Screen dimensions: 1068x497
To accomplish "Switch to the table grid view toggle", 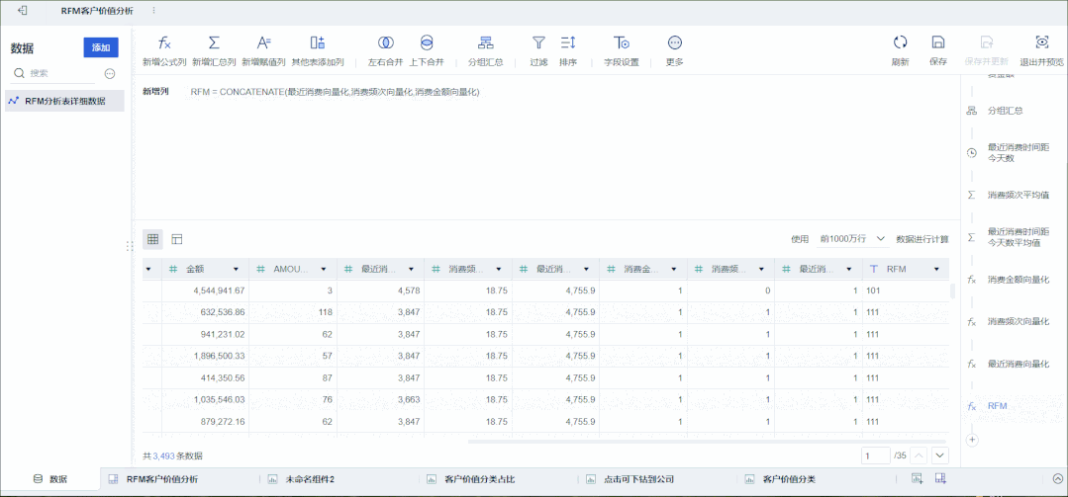I will coord(152,239).
